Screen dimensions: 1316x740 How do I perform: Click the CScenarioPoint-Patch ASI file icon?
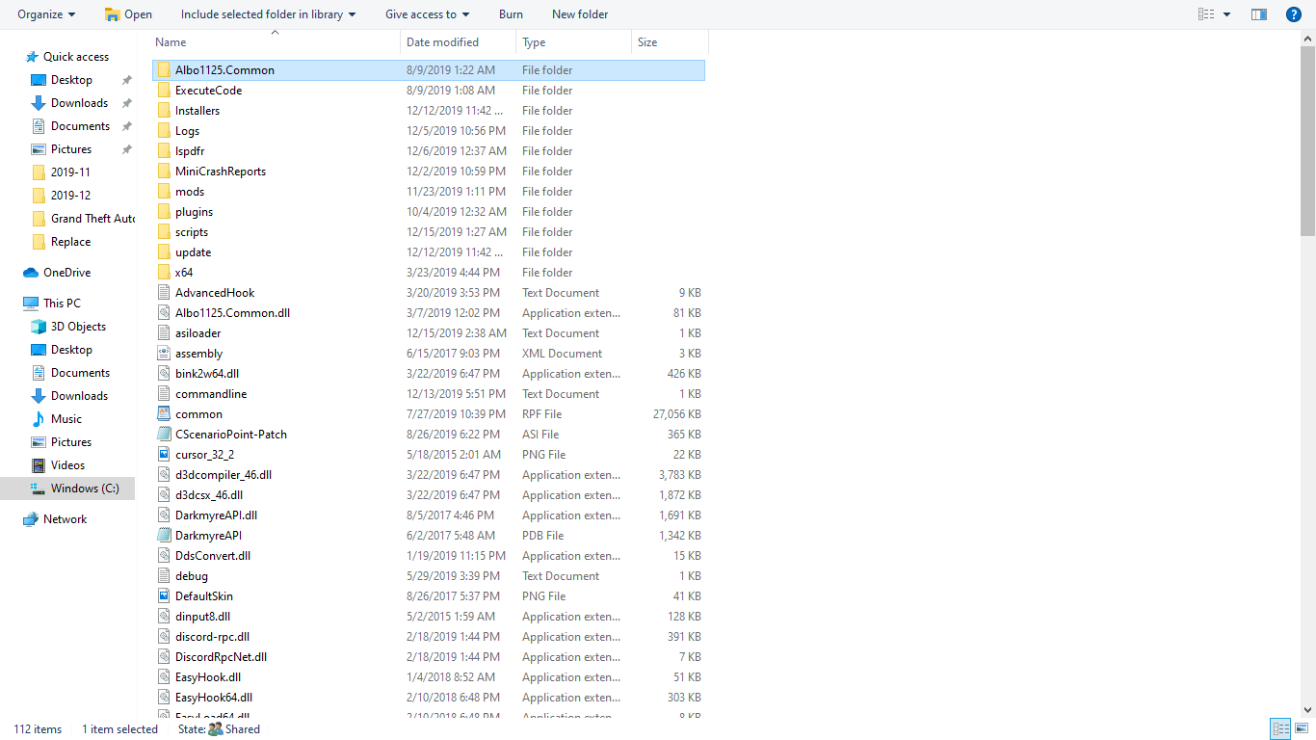pyautogui.click(x=164, y=435)
